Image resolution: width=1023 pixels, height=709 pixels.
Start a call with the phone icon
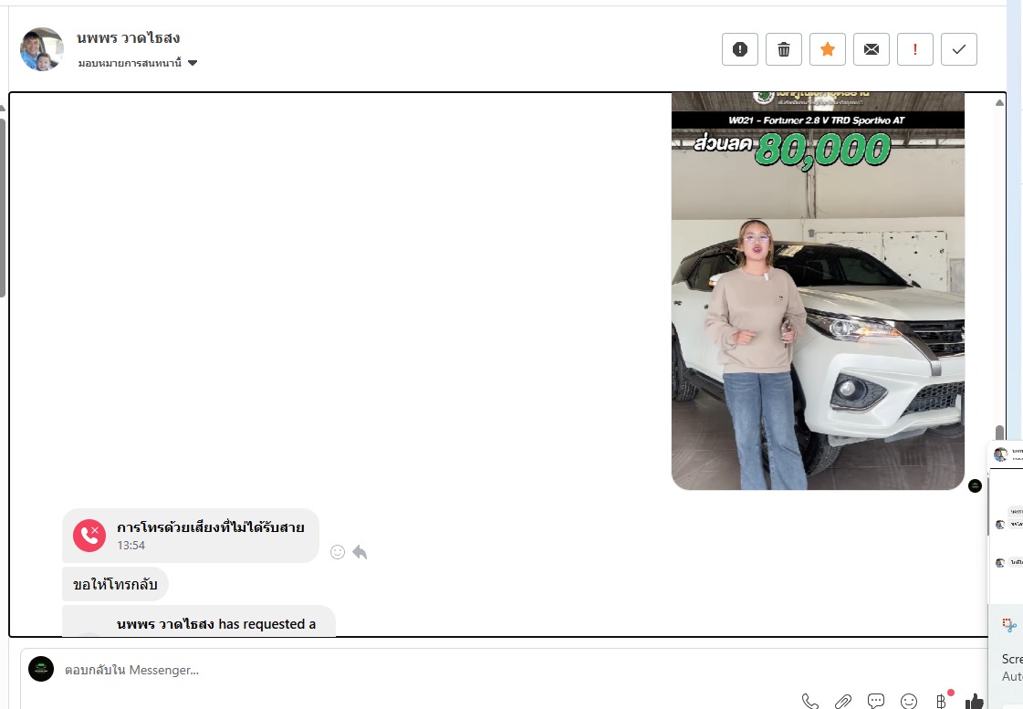[x=809, y=701]
